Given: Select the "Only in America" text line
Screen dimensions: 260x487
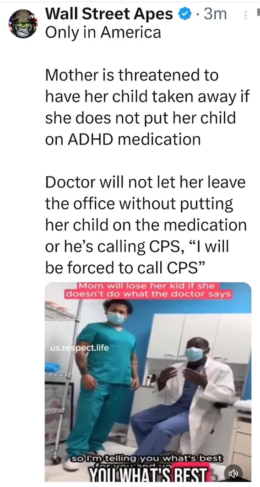Looking at the screenshot, I should [103, 32].
